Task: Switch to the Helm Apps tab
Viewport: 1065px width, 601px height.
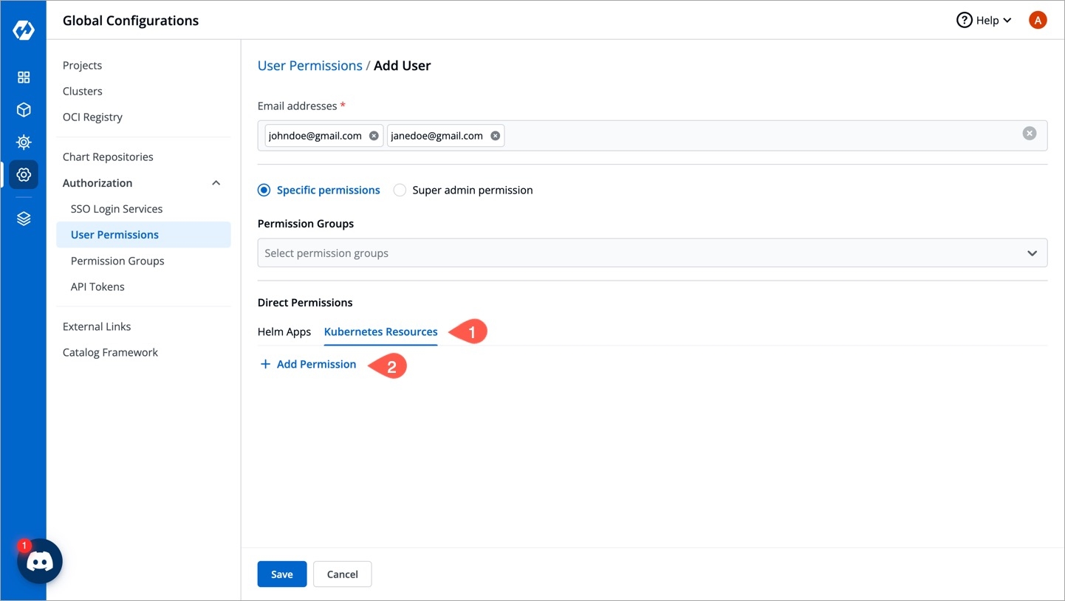Action: point(284,332)
